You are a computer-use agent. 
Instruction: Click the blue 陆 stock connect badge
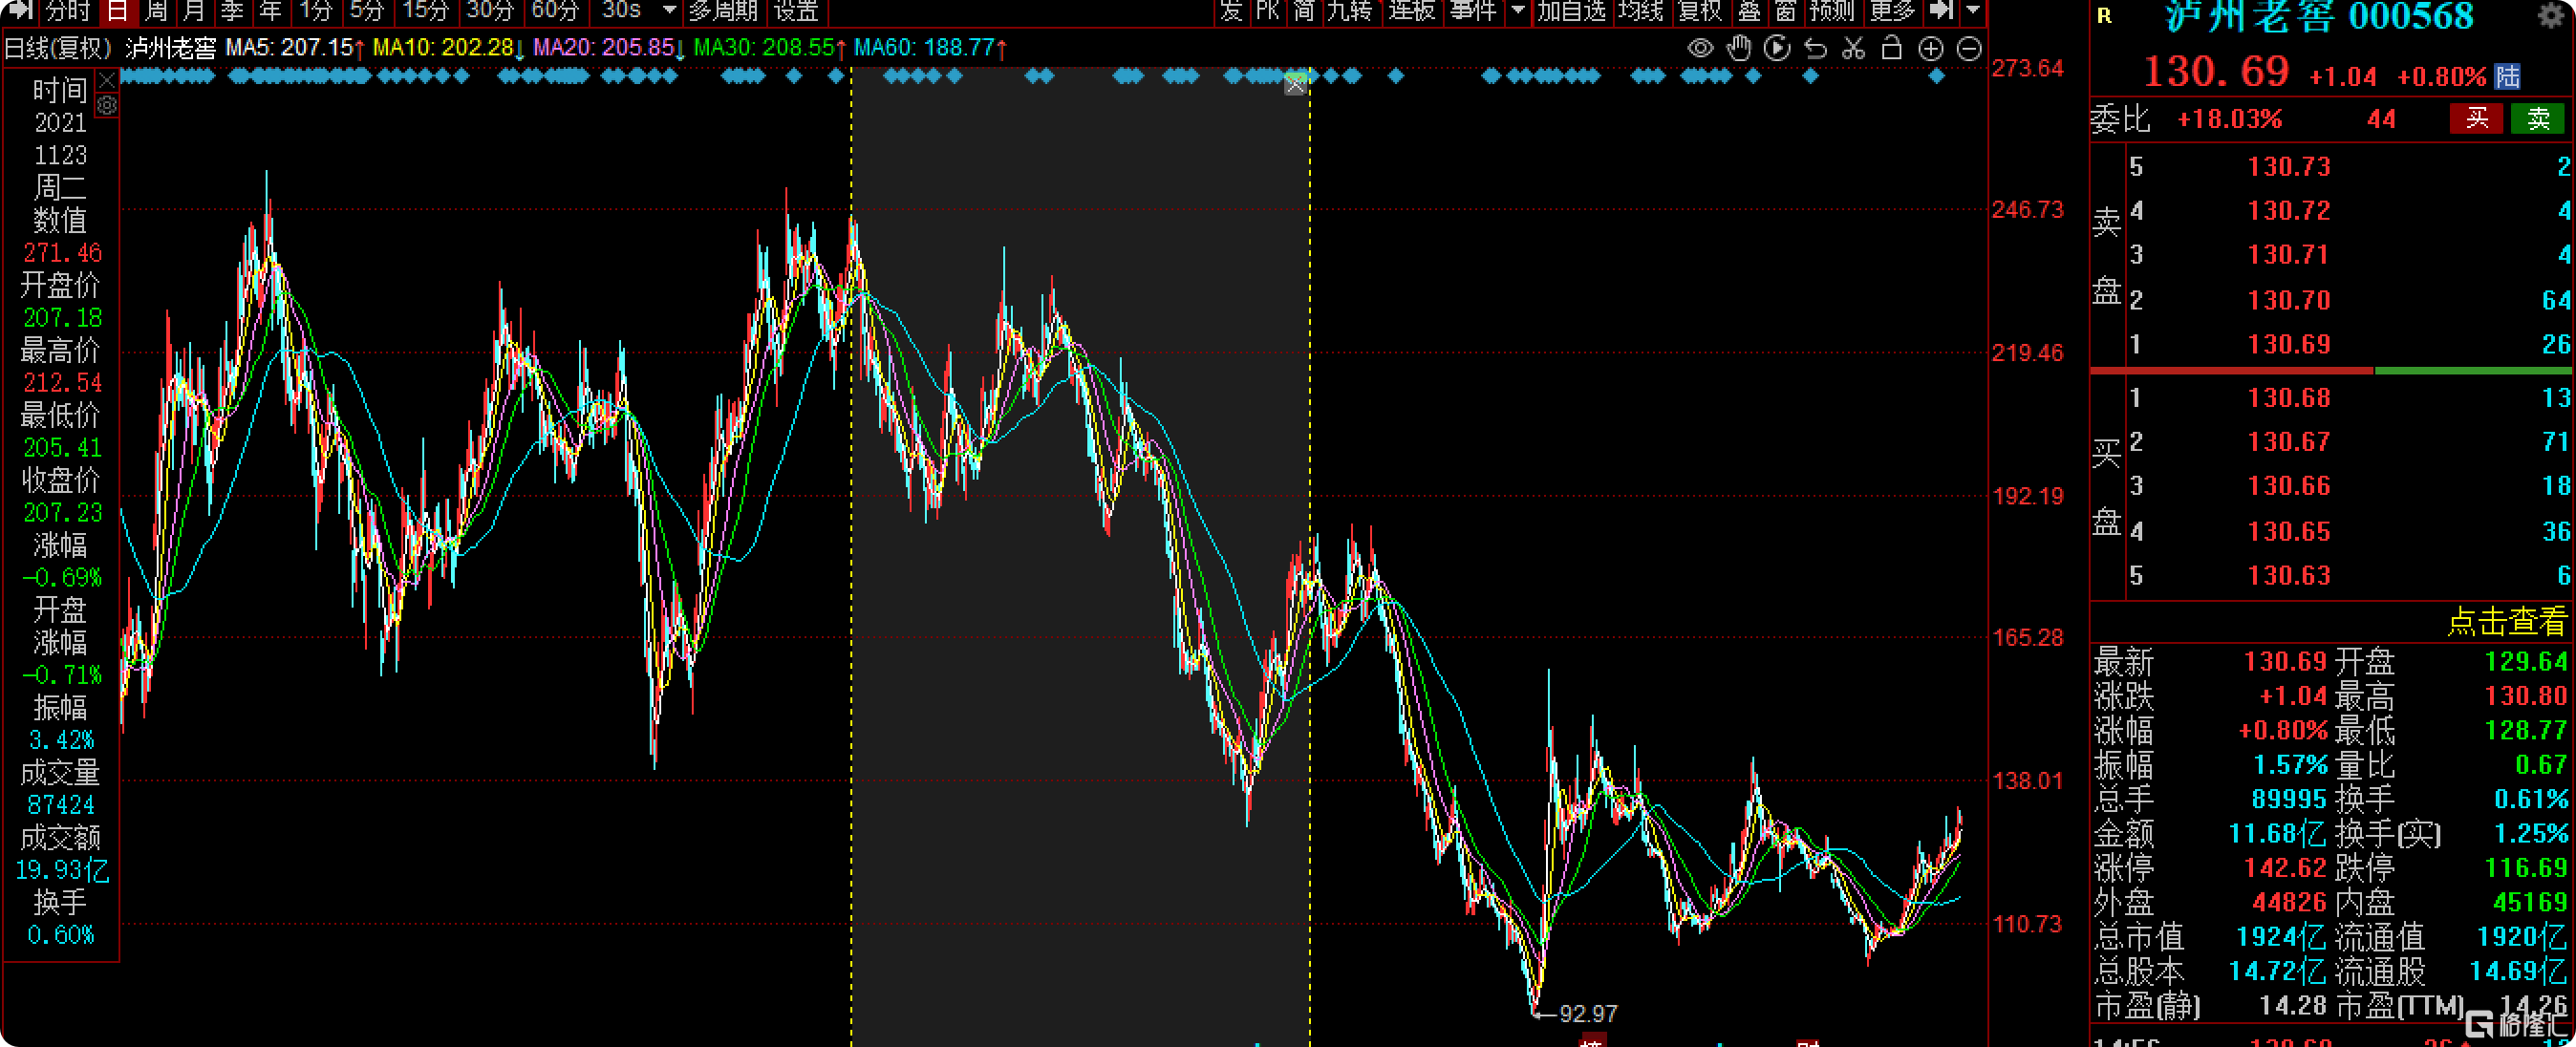pos(2507,76)
